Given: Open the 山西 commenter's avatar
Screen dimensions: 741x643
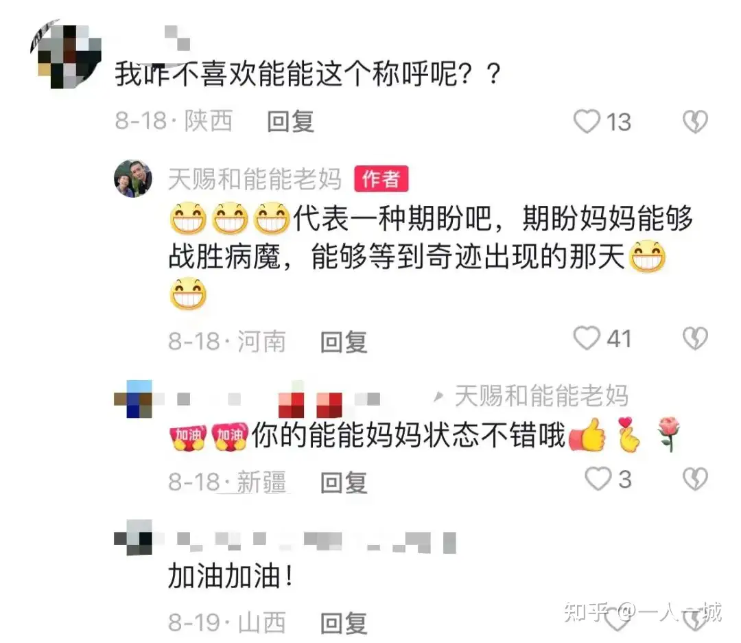Looking at the screenshot, I should click(x=133, y=537).
